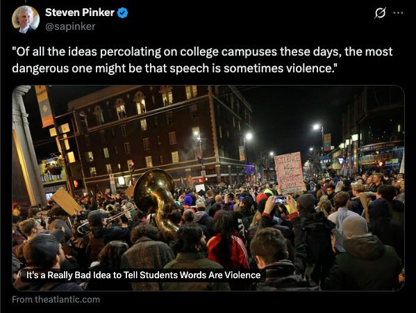Follow the From theatlantic.com source link
The image size is (416, 313).
tap(56, 300)
